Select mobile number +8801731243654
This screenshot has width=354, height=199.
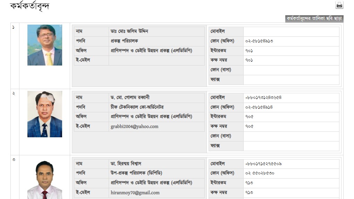point(263,97)
